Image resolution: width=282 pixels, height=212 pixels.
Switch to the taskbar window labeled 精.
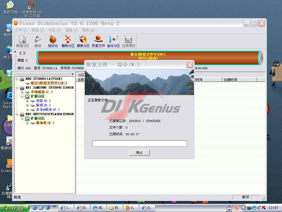[98, 208]
